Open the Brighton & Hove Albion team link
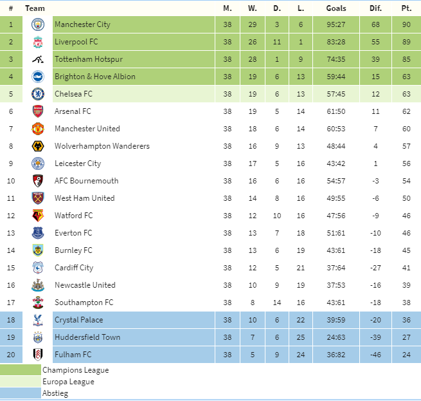The image size is (421, 401). pyautogui.click(x=94, y=77)
